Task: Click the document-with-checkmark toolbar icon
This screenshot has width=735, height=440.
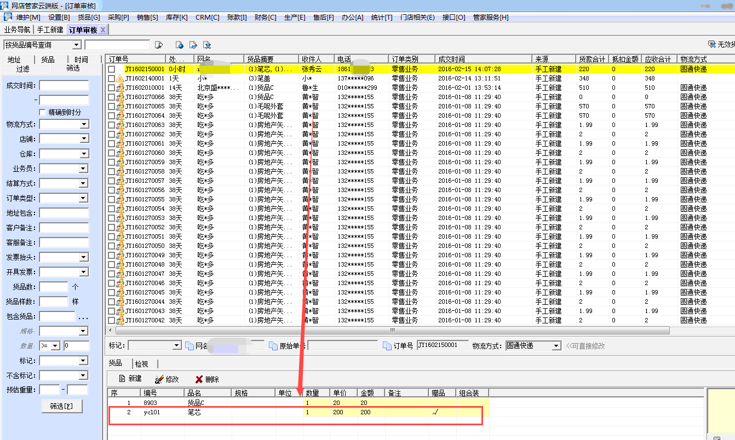Action: click(193, 45)
